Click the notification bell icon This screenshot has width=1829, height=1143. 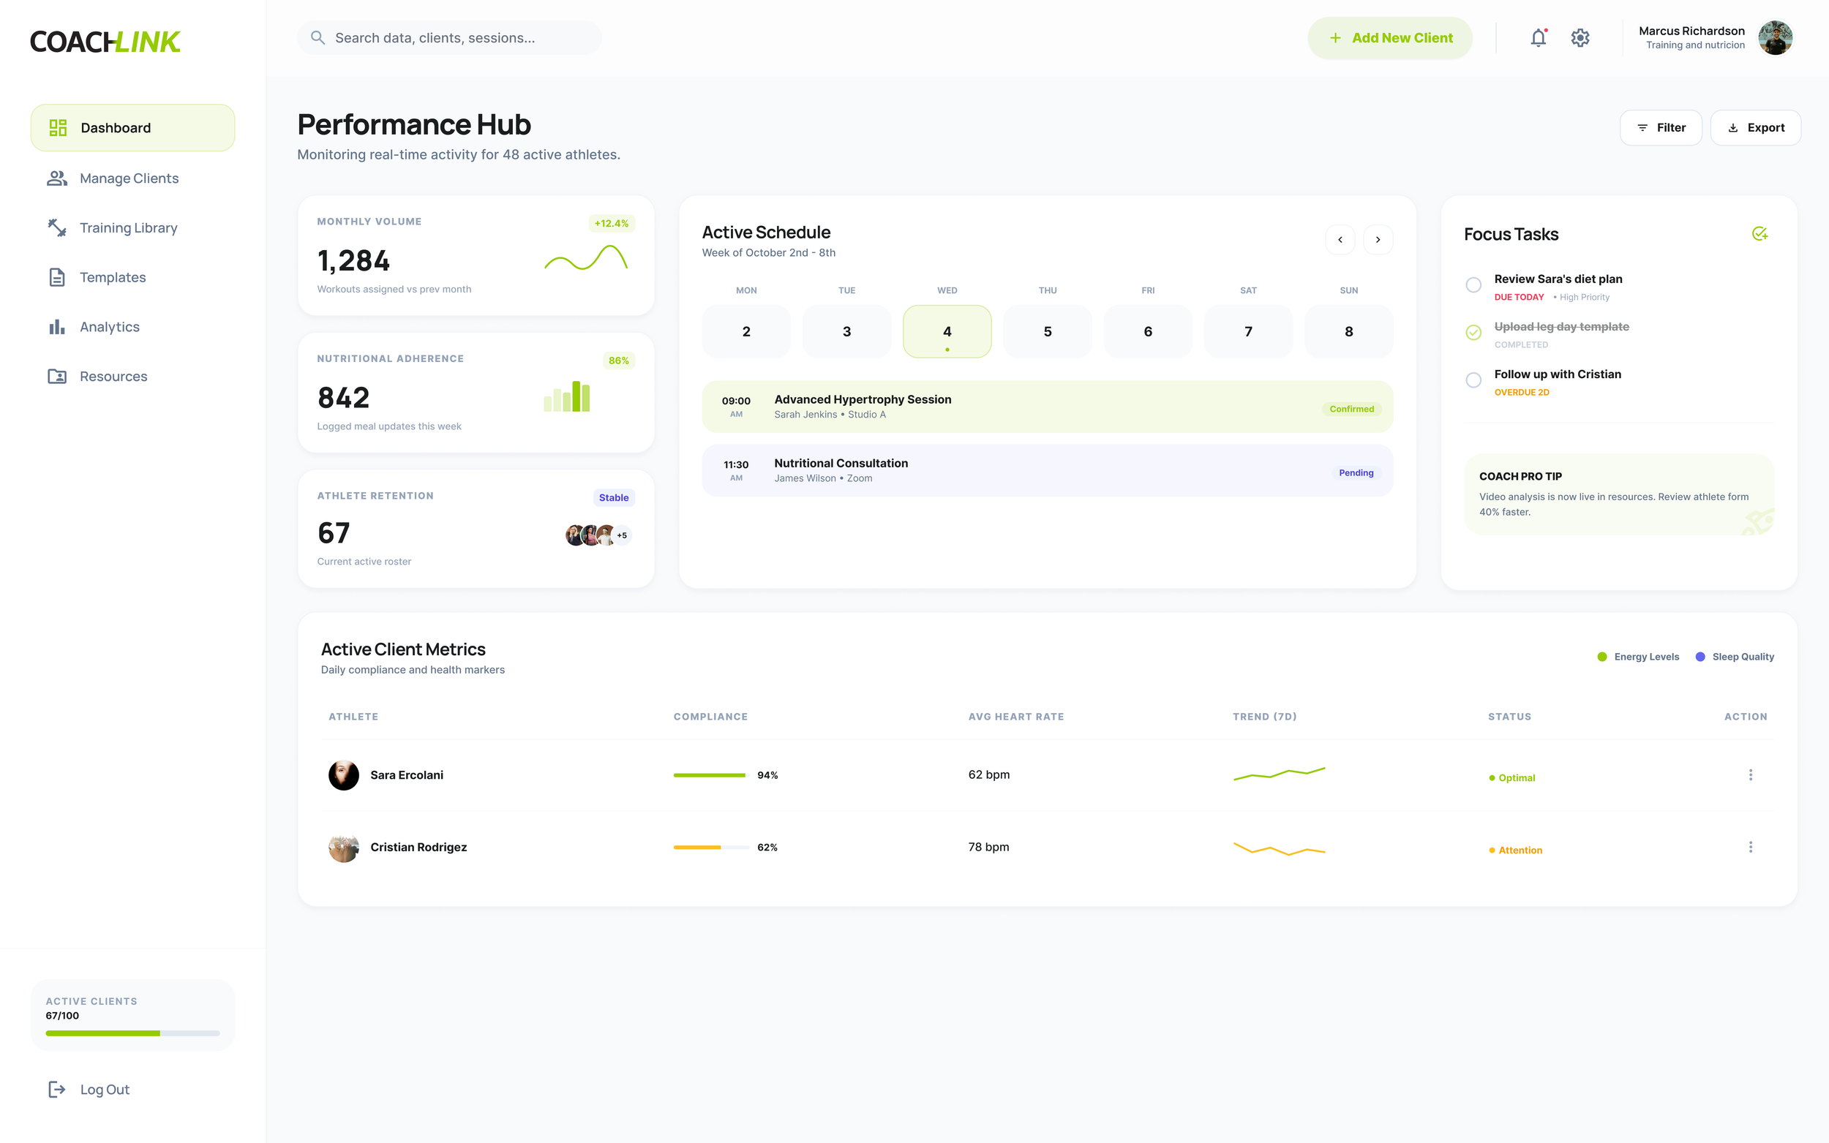(x=1538, y=38)
